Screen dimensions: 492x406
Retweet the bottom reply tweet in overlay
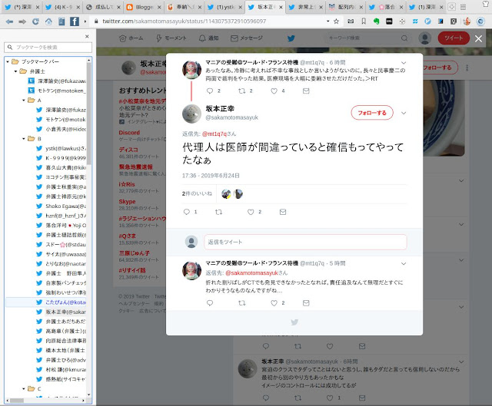tap(242, 303)
